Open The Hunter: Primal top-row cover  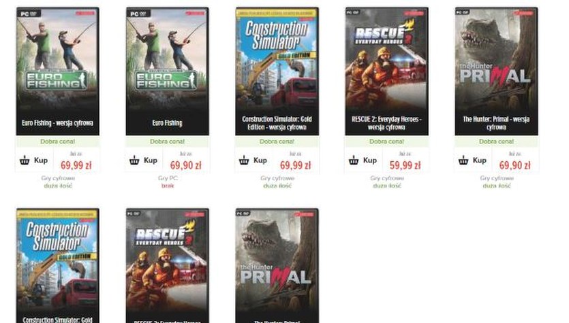[496, 71]
